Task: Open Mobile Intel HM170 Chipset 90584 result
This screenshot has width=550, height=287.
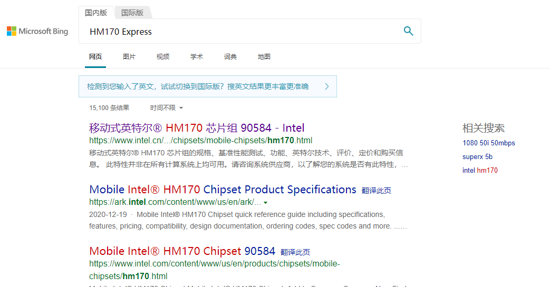Action: pyautogui.click(x=182, y=251)
